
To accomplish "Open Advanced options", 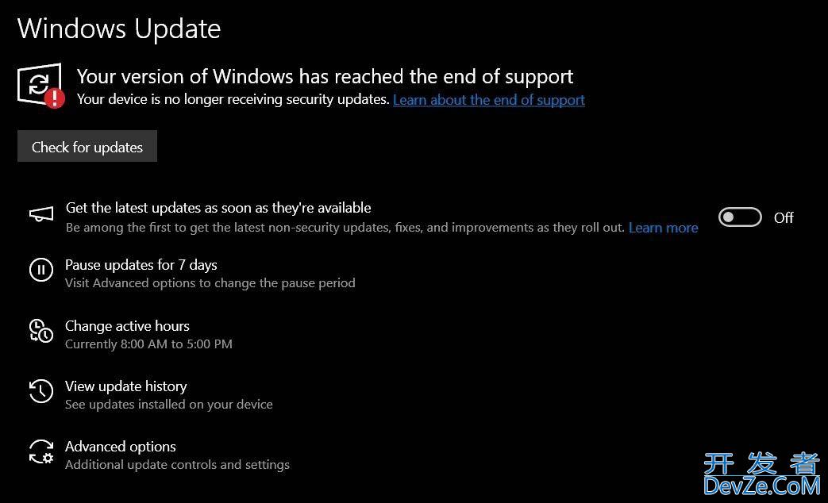I will click(121, 447).
